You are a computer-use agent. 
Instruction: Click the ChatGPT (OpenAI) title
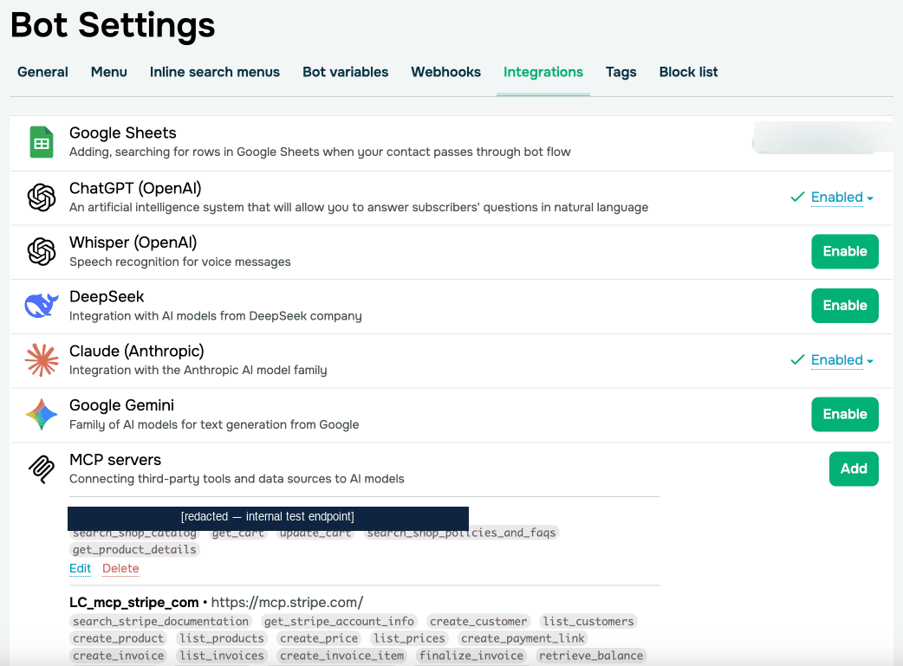coord(135,188)
